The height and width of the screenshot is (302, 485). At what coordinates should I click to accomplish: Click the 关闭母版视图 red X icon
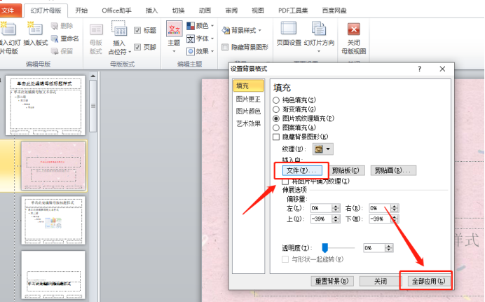click(x=354, y=29)
